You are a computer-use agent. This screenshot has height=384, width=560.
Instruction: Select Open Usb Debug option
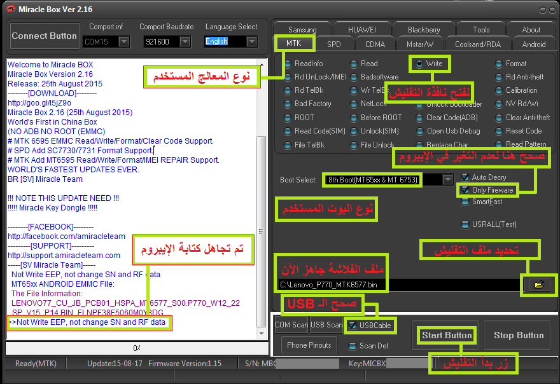(421, 132)
